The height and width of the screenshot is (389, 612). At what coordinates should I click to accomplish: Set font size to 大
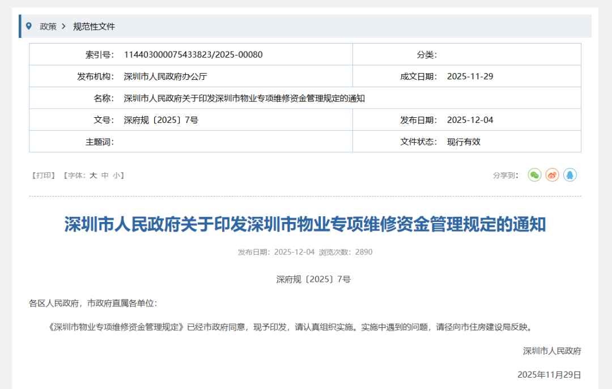[93, 176]
